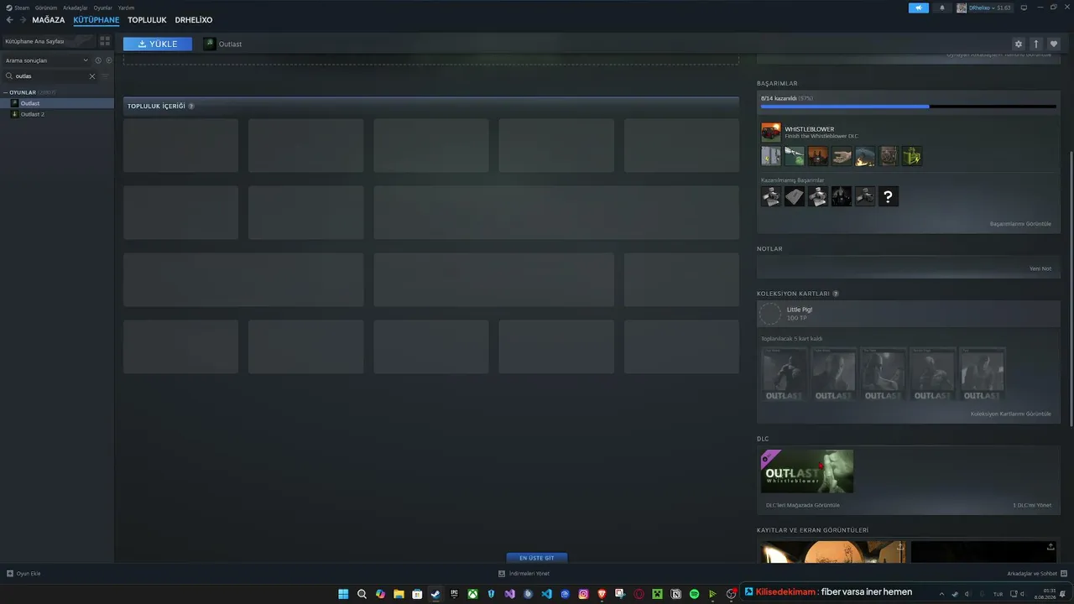Collapse the OYUNLAR category

click(6, 92)
